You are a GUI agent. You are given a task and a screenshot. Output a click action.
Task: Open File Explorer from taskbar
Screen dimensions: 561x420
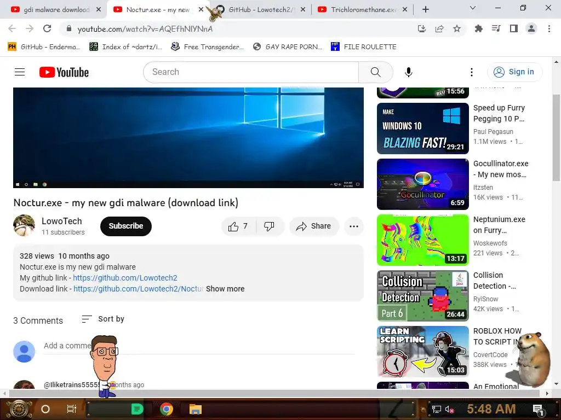click(x=196, y=409)
